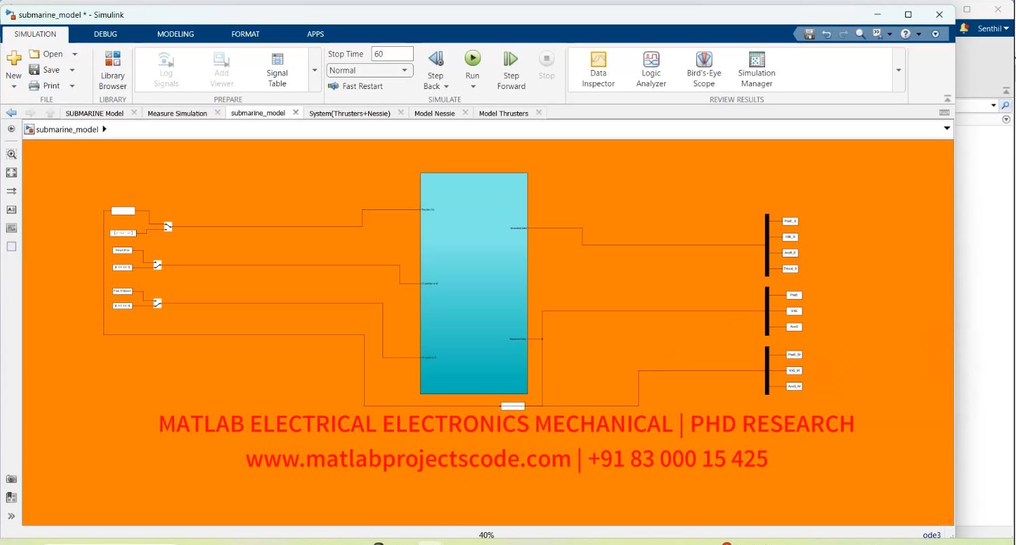Open the Simulation Manager
The width and height of the screenshot is (1016, 545).
[x=756, y=68]
